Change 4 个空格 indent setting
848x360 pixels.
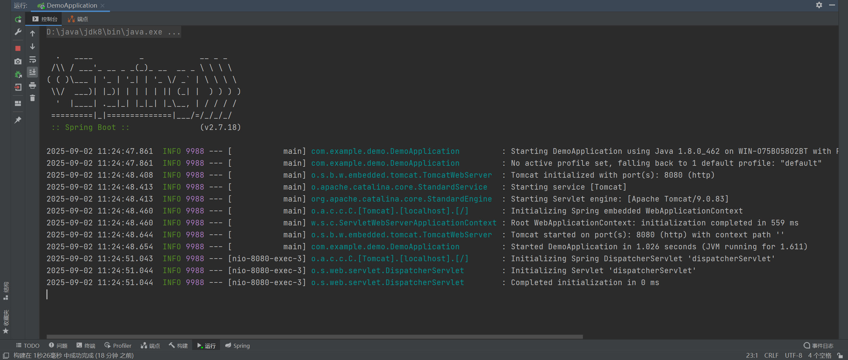click(x=819, y=355)
